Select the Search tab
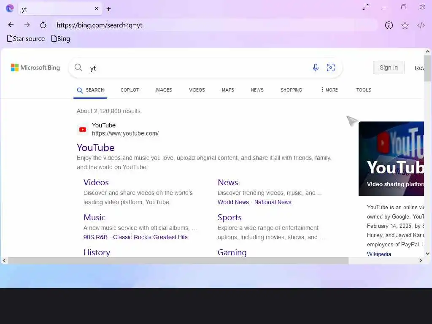Viewport: 432px width, 324px height. [90, 90]
